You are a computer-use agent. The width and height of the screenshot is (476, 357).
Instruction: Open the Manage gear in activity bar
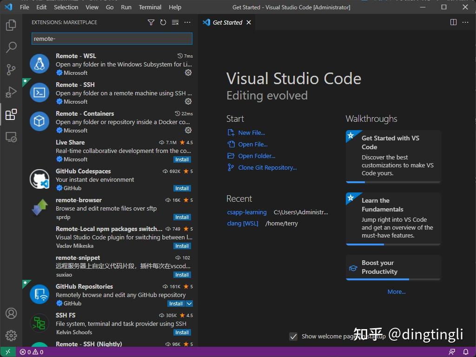[x=11, y=336]
